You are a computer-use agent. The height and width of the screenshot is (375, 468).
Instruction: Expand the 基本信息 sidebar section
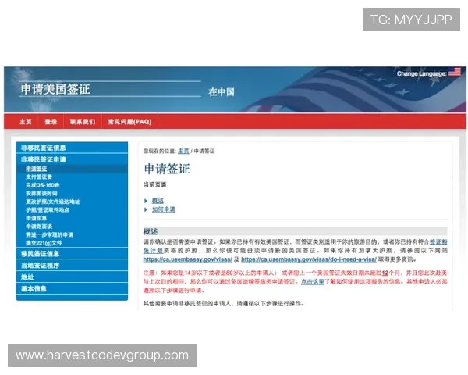[x=72, y=289]
